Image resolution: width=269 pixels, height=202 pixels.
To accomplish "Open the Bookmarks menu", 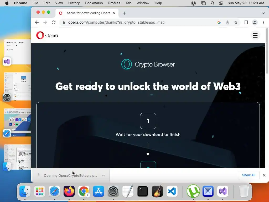I will [x=94, y=3].
